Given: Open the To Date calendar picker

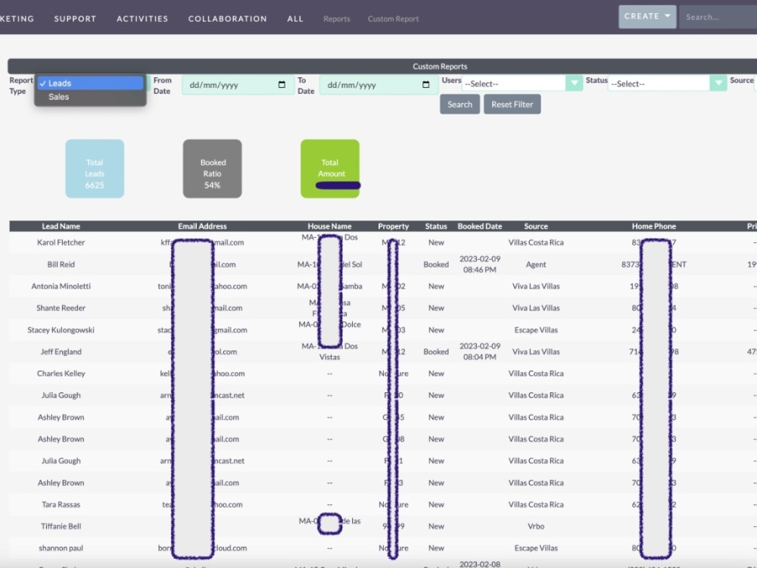Looking at the screenshot, I should click(x=425, y=86).
